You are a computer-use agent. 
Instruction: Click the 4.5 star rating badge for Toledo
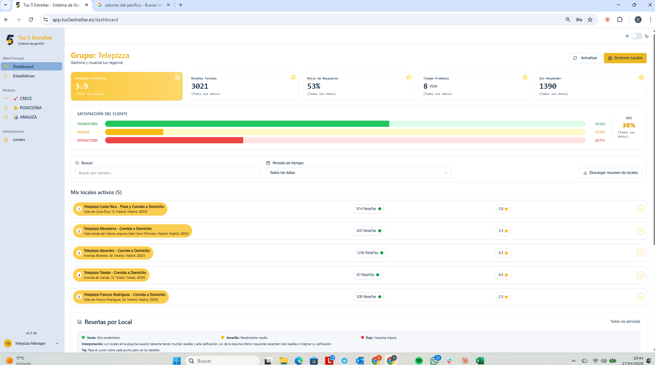[x=503, y=275]
